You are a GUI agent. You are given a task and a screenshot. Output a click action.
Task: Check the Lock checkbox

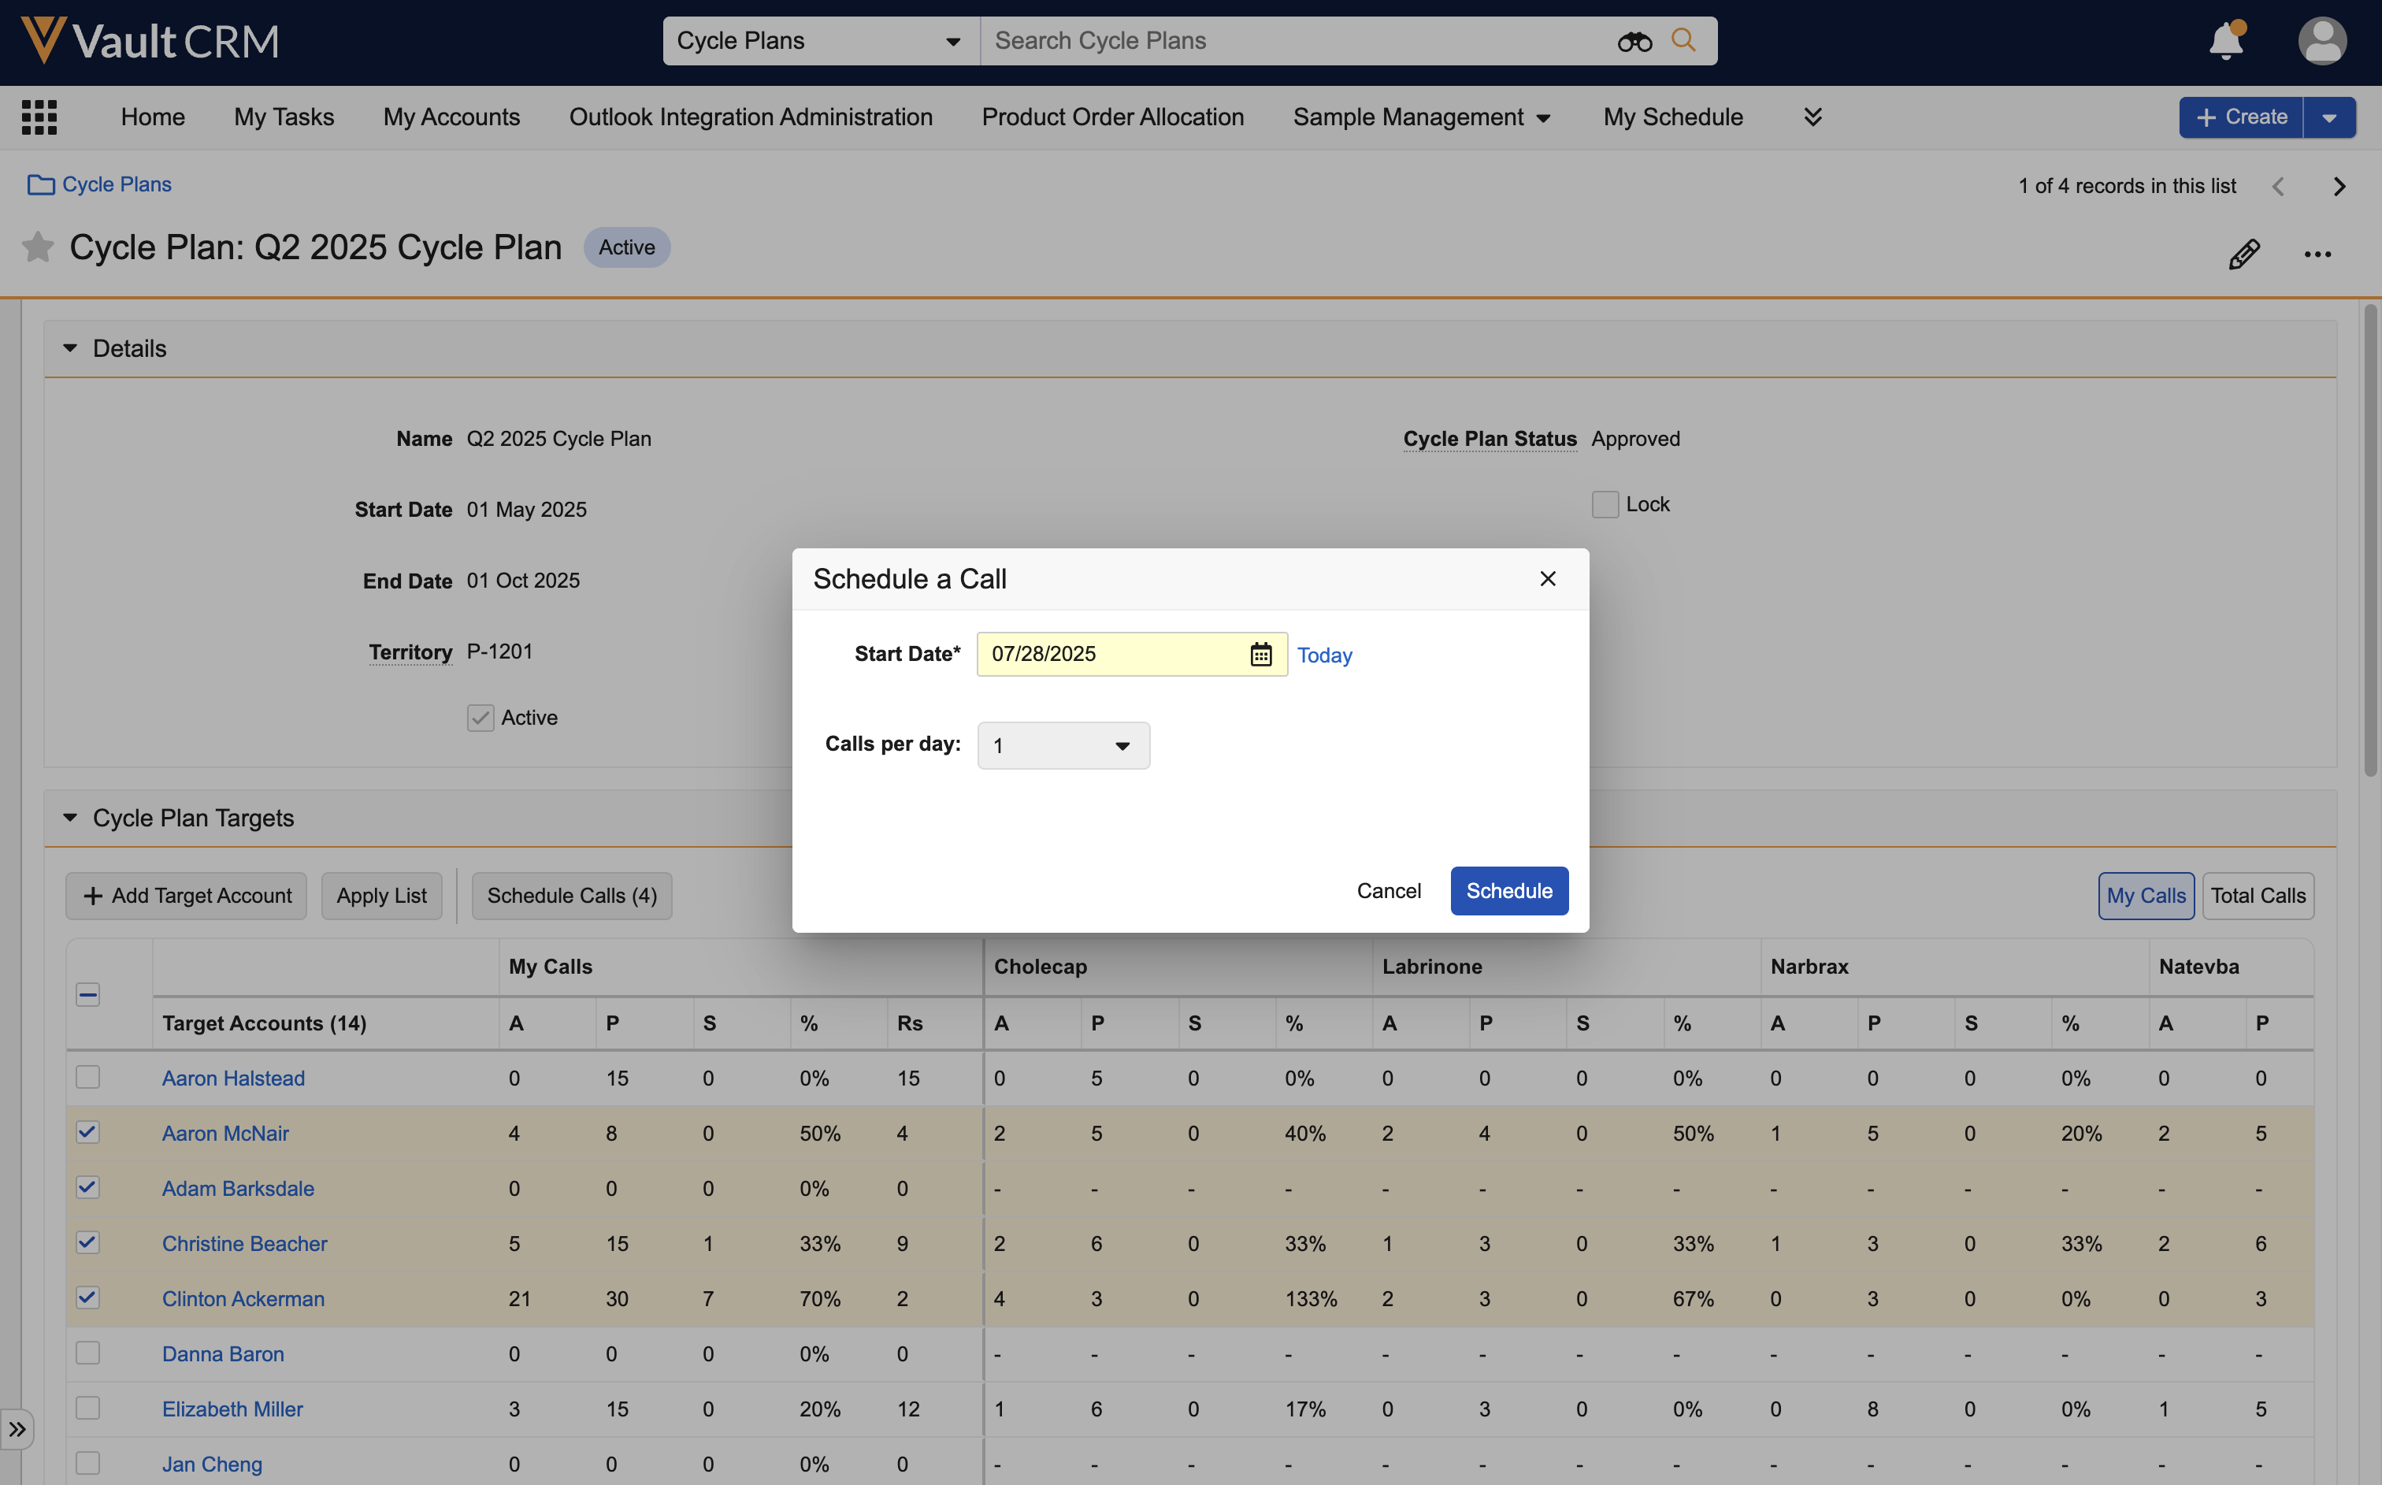click(x=1605, y=505)
